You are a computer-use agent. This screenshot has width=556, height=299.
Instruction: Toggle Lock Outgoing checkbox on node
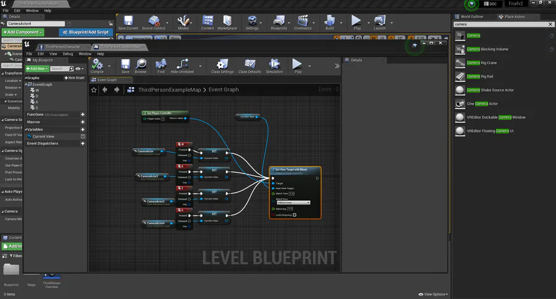click(x=295, y=215)
